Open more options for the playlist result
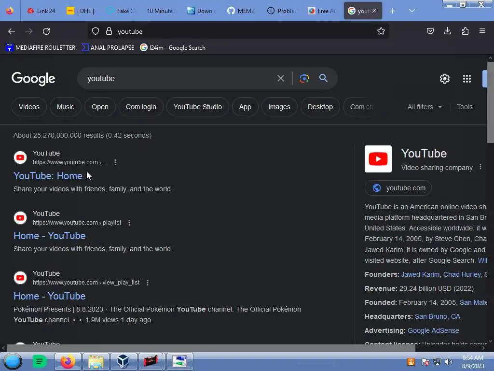Image resolution: width=494 pixels, height=371 pixels. 129,223
